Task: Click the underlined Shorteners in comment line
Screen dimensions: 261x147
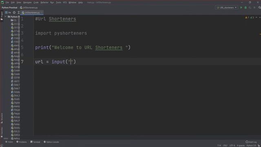Action: click(x=62, y=19)
